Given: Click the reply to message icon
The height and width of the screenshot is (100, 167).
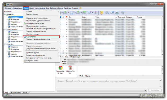Looking at the screenshot, I should point(78,13).
